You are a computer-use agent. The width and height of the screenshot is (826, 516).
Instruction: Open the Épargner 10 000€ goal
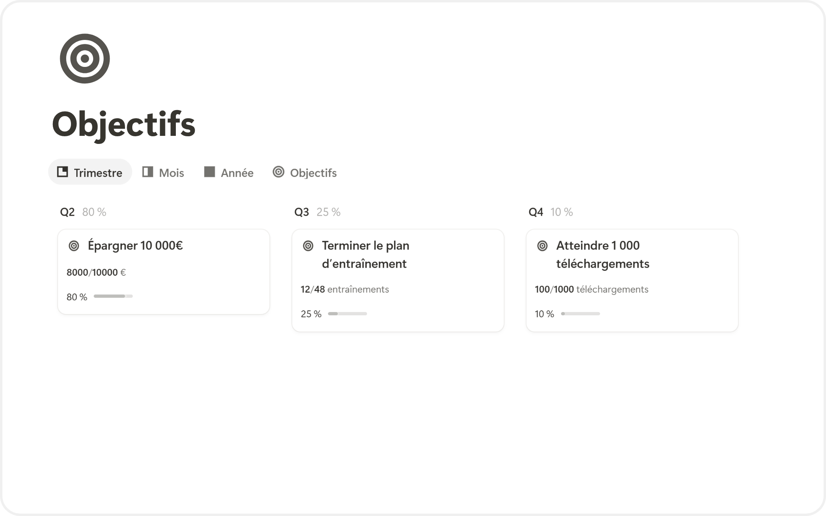pyautogui.click(x=135, y=246)
